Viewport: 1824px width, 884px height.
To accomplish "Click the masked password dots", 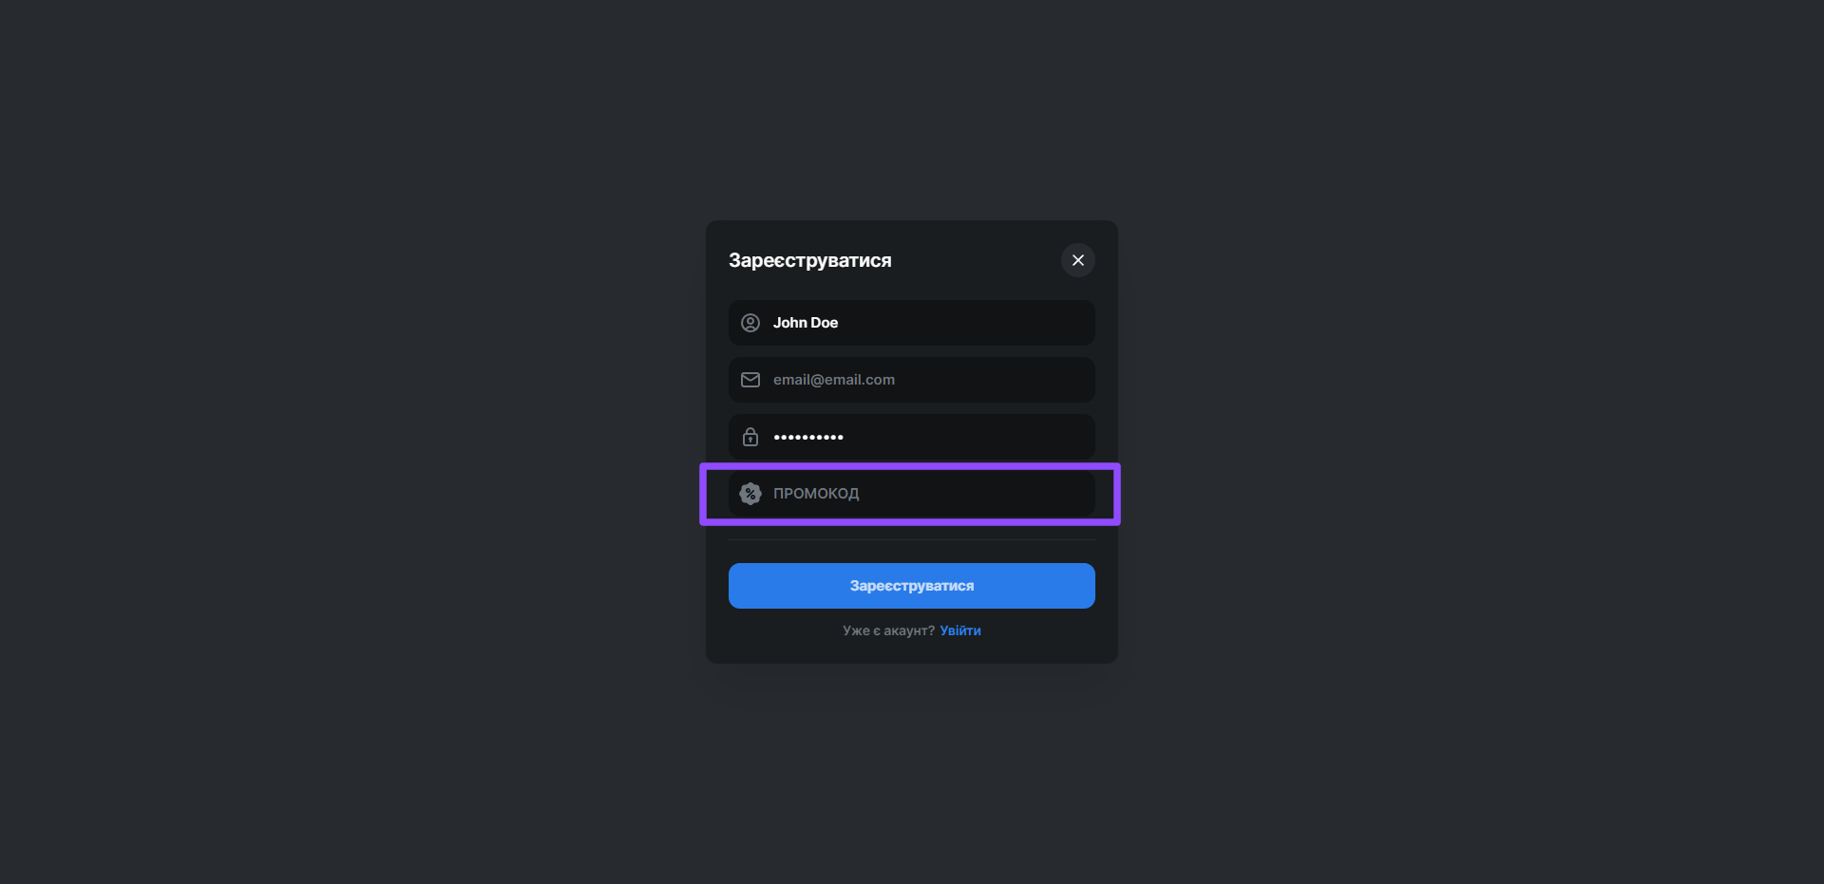I will (x=808, y=437).
